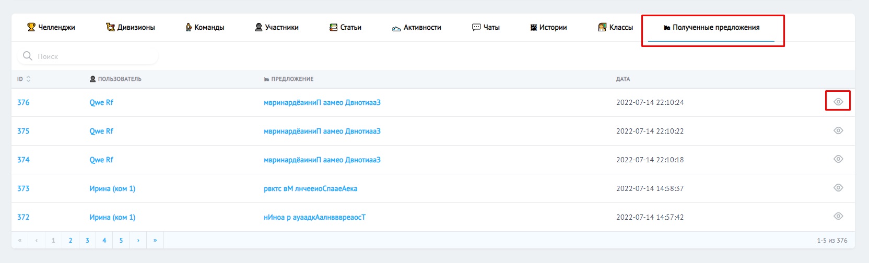View details of proposal 375 via eye icon
Image resolution: width=869 pixels, height=263 pixels.
[838, 130]
